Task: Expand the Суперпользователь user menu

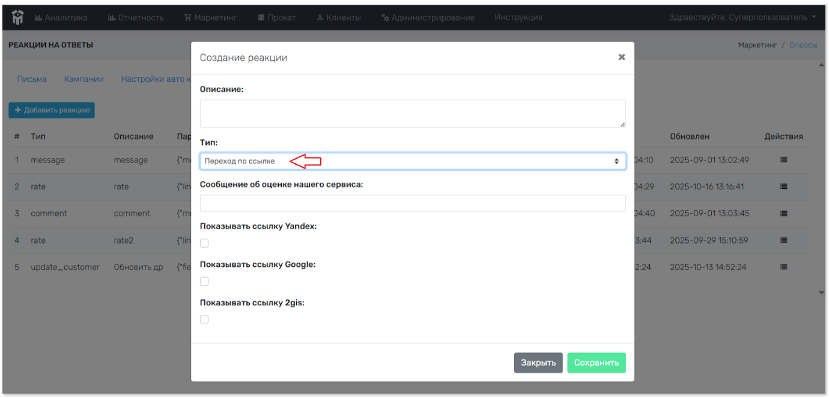Action: [x=742, y=17]
